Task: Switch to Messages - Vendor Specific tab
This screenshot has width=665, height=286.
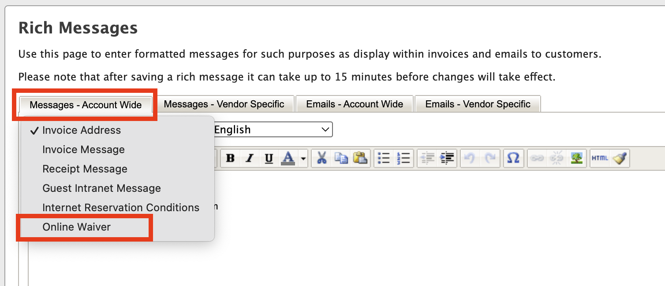Action: click(224, 104)
